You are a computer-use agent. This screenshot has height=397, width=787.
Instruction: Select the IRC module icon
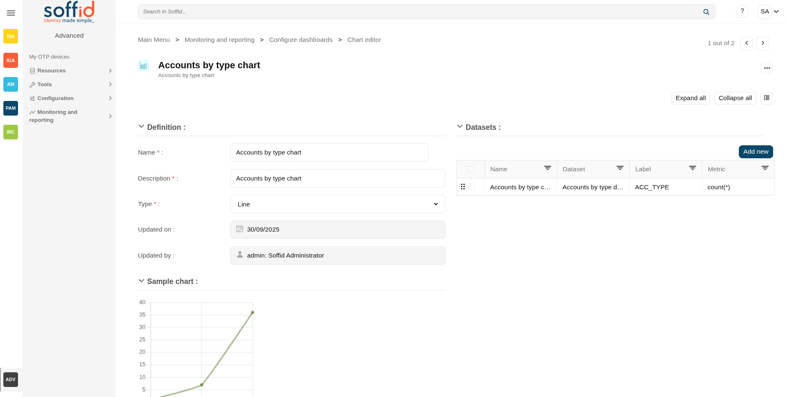click(x=10, y=132)
